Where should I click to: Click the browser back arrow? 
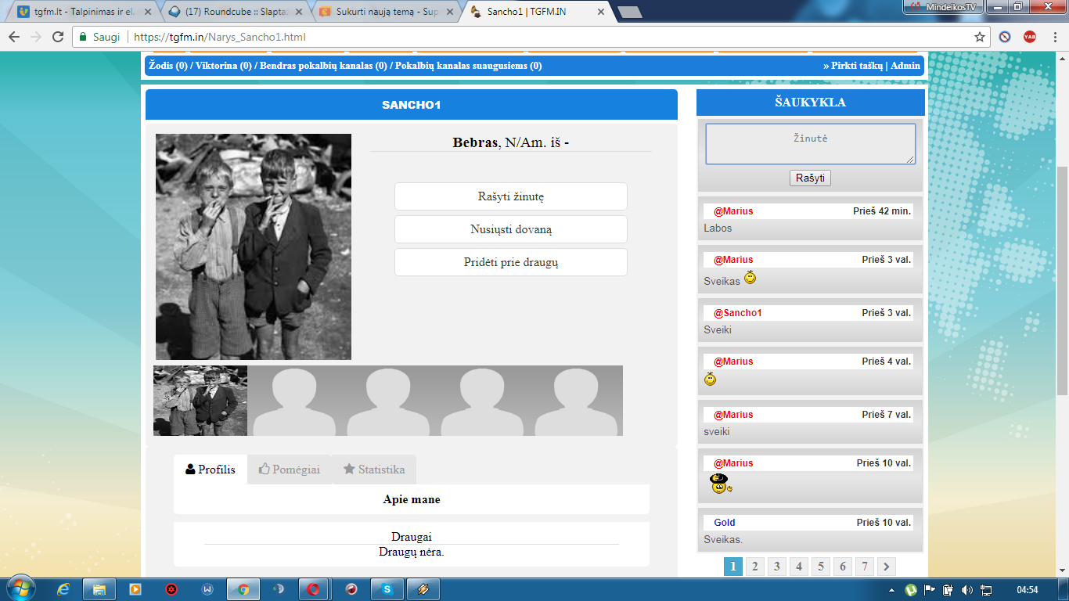[14, 37]
